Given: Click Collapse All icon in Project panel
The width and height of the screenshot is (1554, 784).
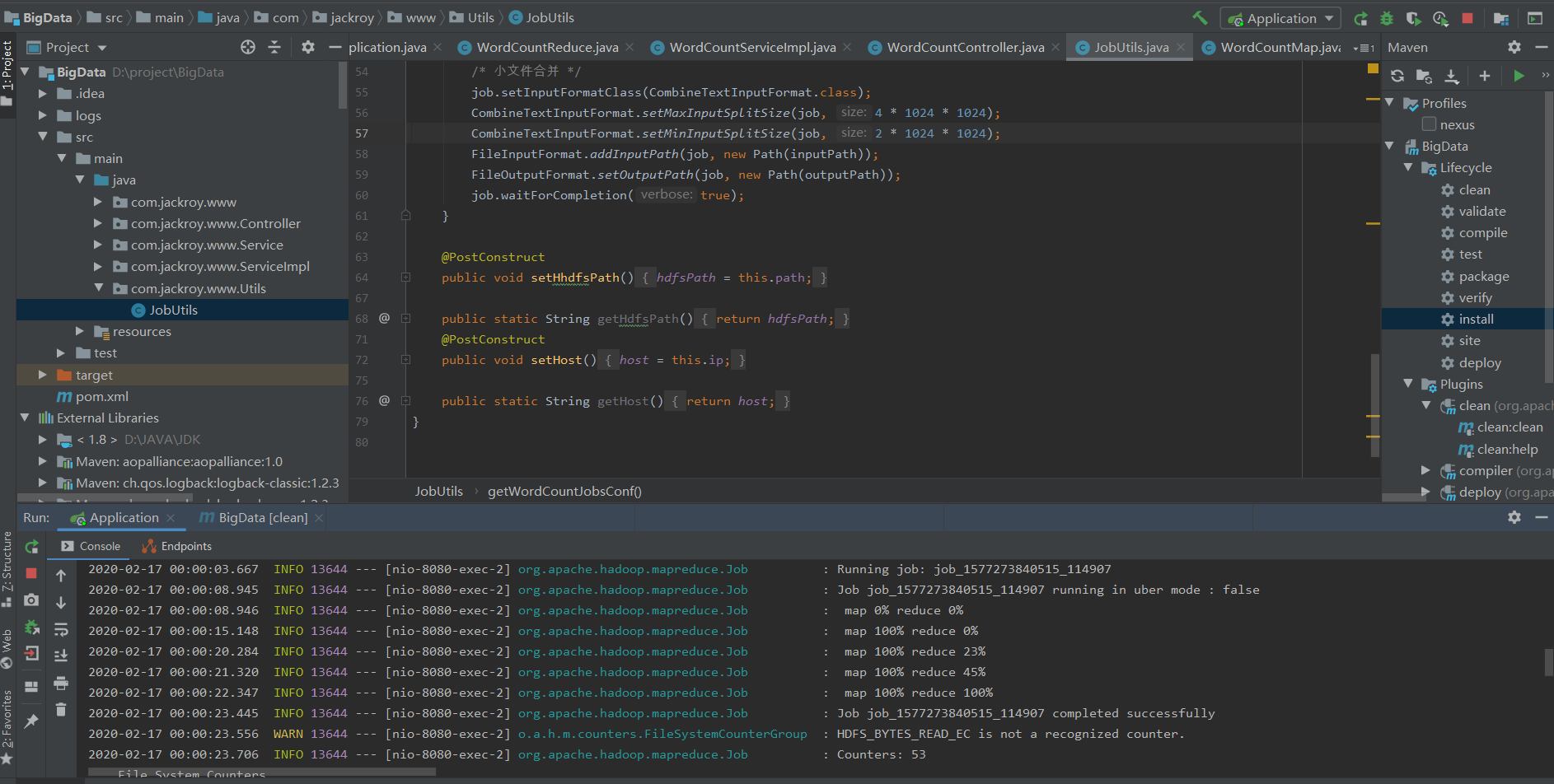Looking at the screenshot, I should tap(274, 47).
